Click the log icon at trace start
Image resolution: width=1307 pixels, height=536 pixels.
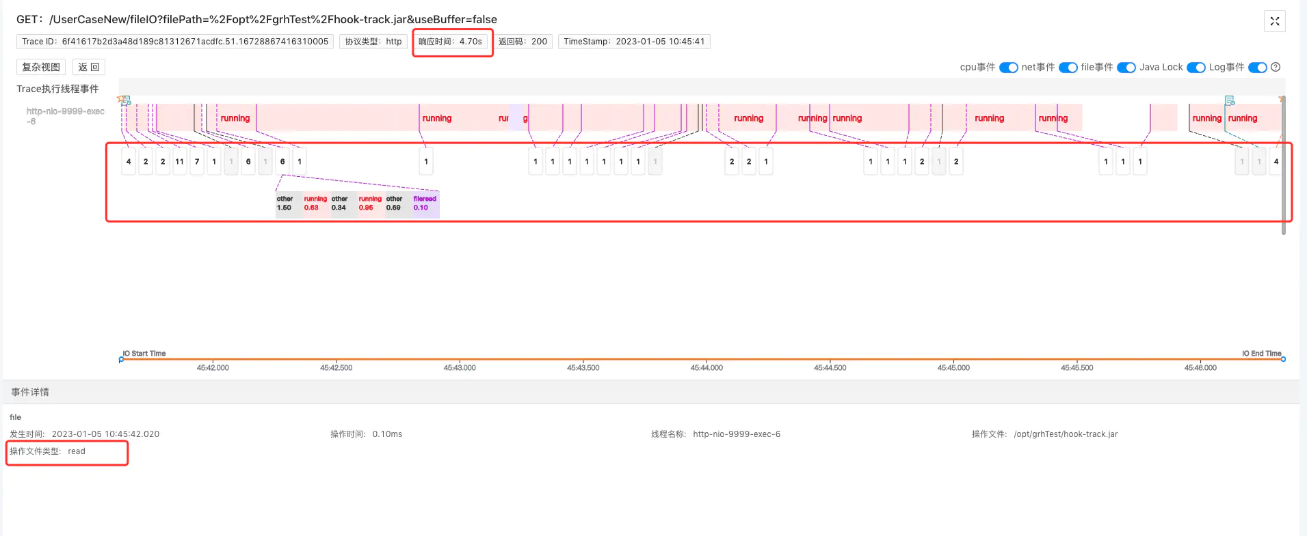point(126,101)
